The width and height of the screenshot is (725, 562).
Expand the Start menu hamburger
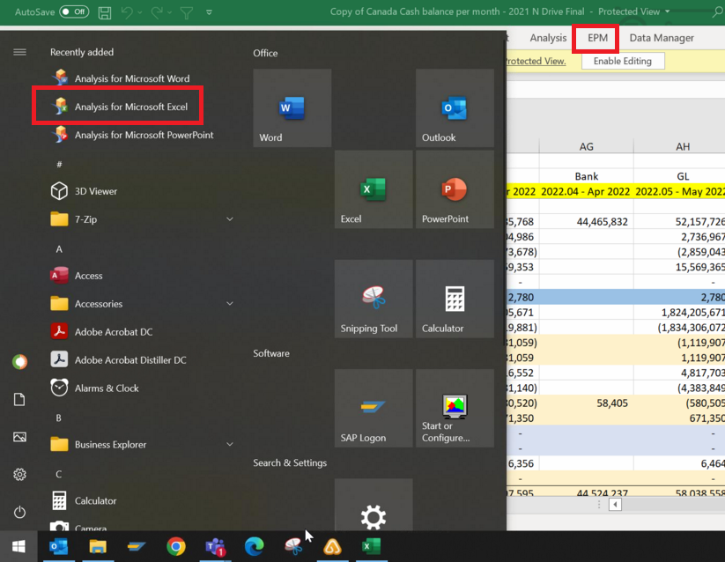pyautogui.click(x=19, y=52)
